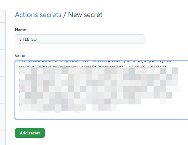Click the key line starting with gf4OD
The width and height of the screenshot is (188, 145).
point(92,66)
